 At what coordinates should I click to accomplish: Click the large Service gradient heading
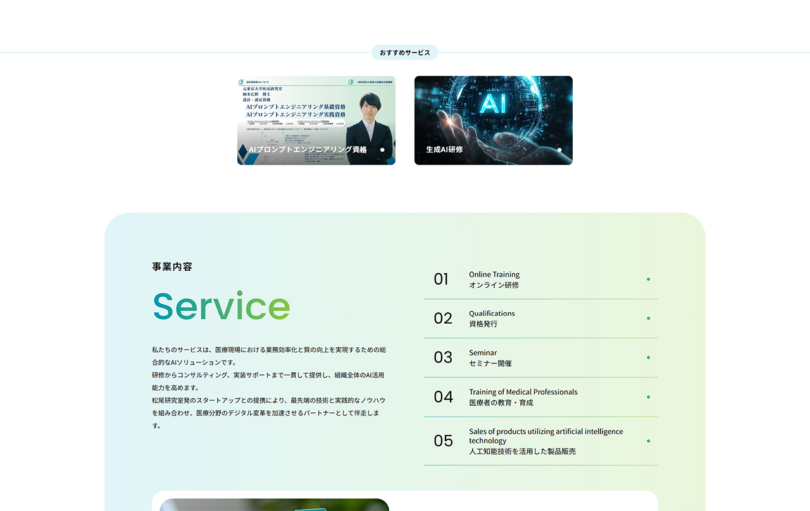coord(221,306)
